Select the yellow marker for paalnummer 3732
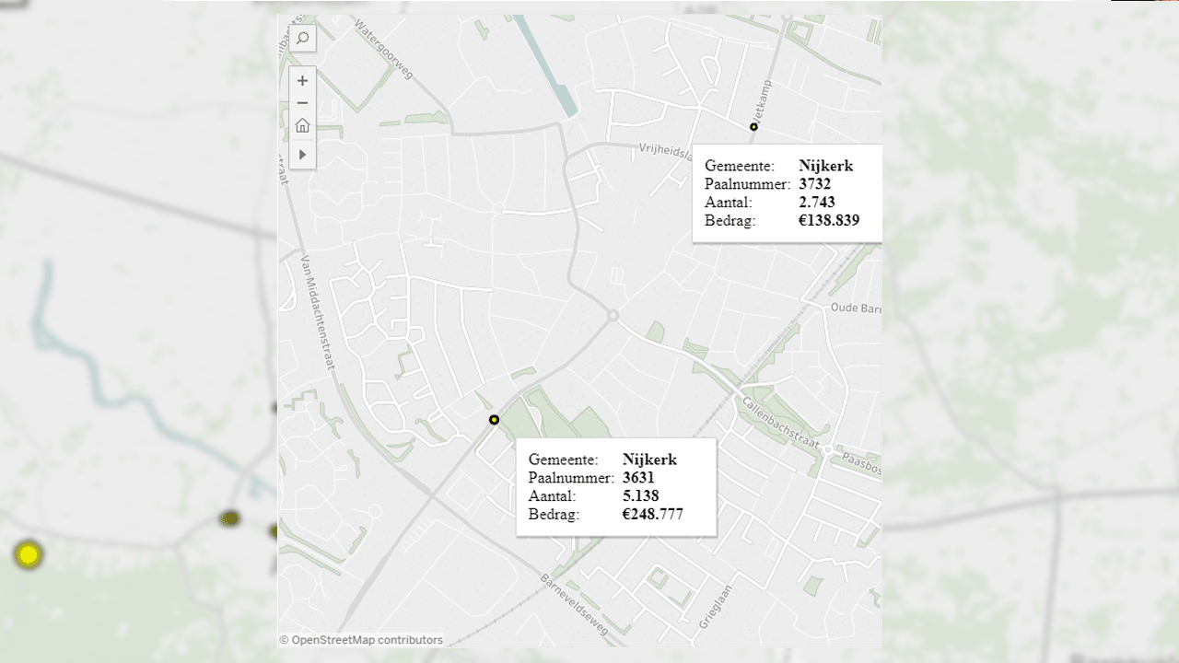This screenshot has height=663, width=1179. (x=753, y=127)
